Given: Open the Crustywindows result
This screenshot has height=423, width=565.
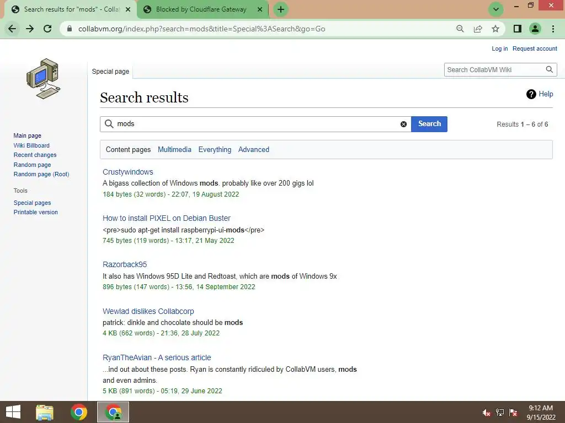Looking at the screenshot, I should (x=128, y=172).
